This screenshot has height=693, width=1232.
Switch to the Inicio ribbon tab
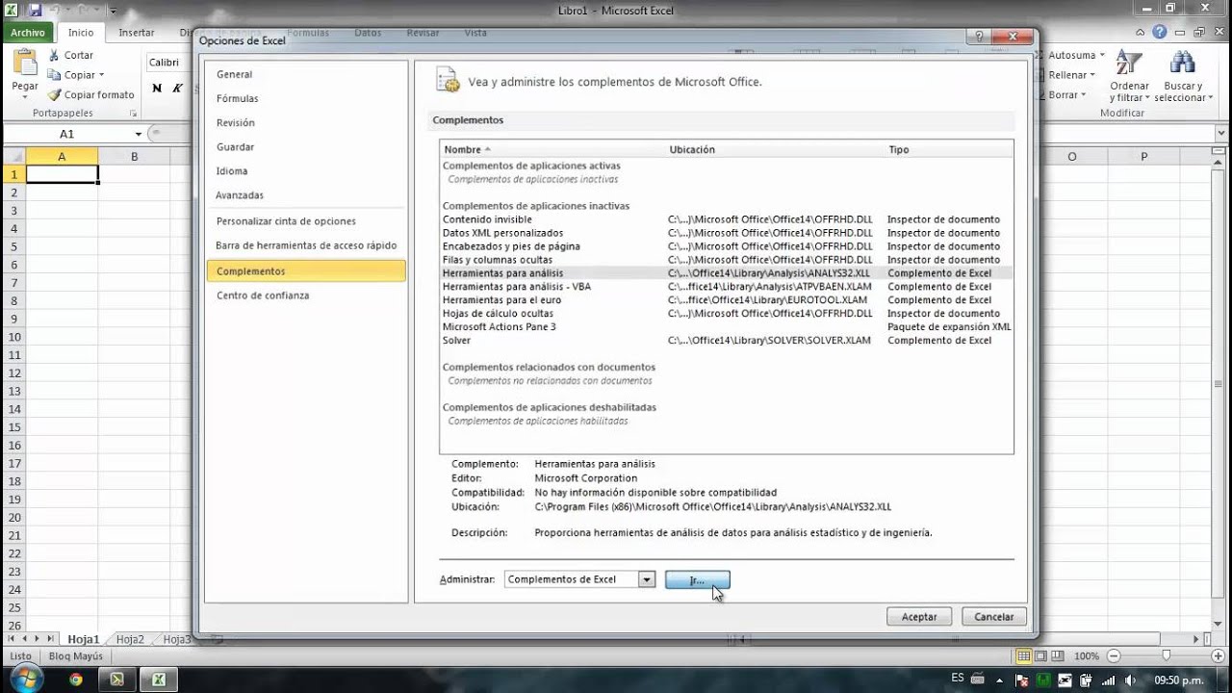[x=81, y=33]
